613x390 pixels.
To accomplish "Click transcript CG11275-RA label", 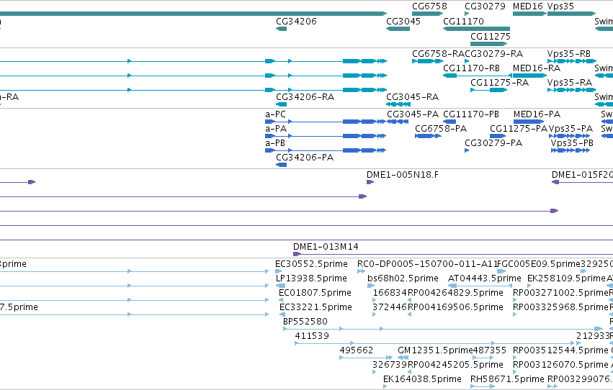I will point(499,83).
